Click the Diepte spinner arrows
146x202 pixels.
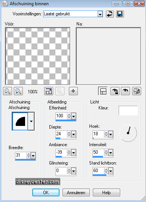click(x=69, y=135)
